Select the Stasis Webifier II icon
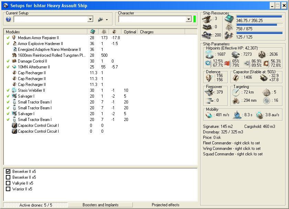Screen dimensions: 289x209 [14, 90]
